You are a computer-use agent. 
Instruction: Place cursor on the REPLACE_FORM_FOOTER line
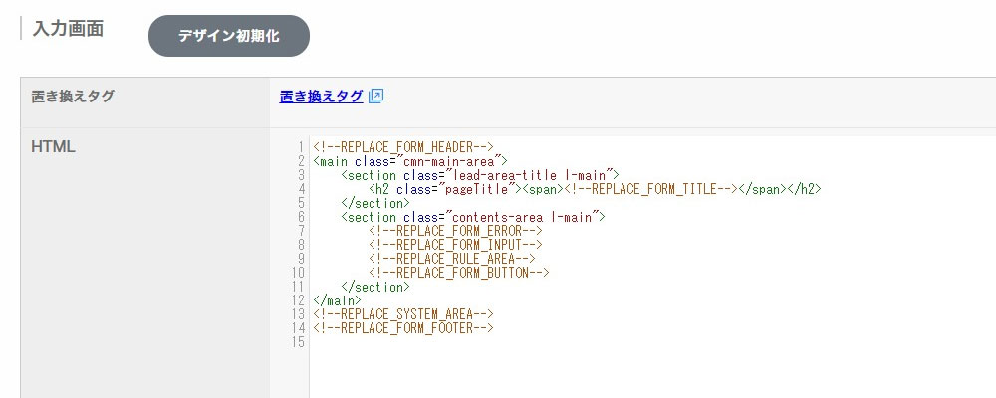point(402,328)
